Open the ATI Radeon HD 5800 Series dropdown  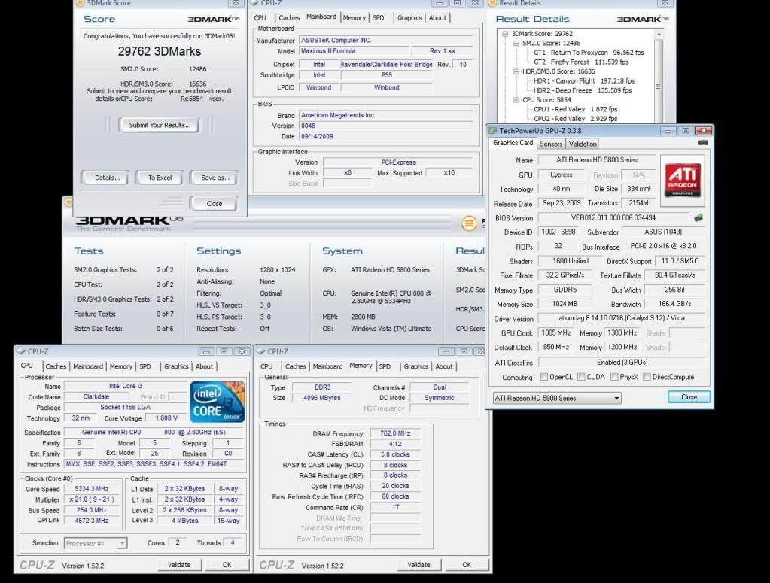click(557, 398)
